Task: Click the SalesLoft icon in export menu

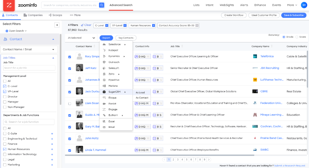Action: coord(104,68)
